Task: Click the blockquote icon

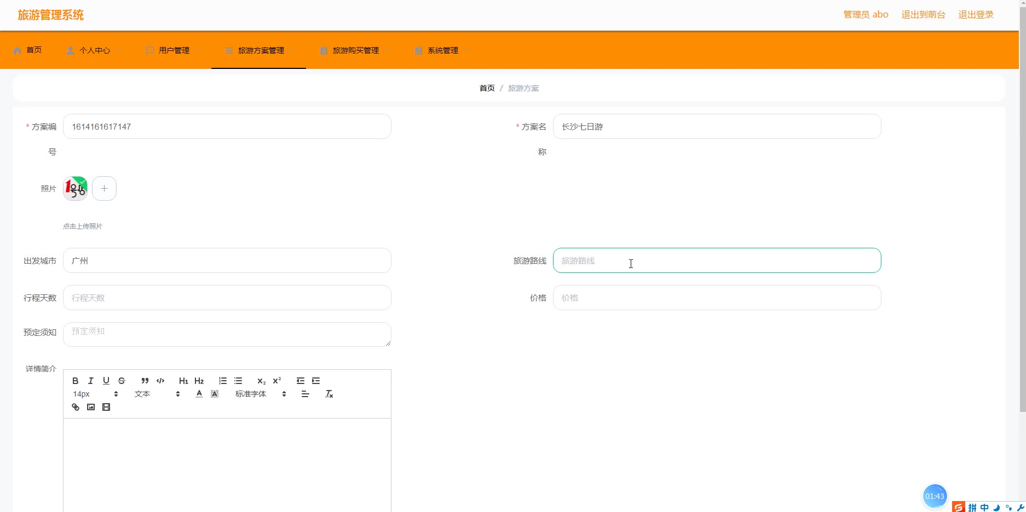Action: coord(145,381)
